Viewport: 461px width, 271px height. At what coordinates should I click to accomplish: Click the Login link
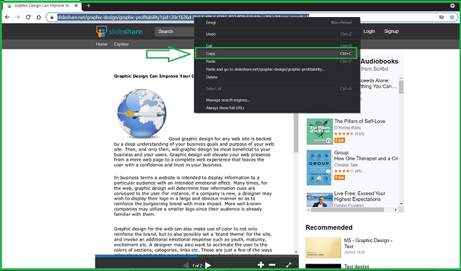(x=369, y=31)
